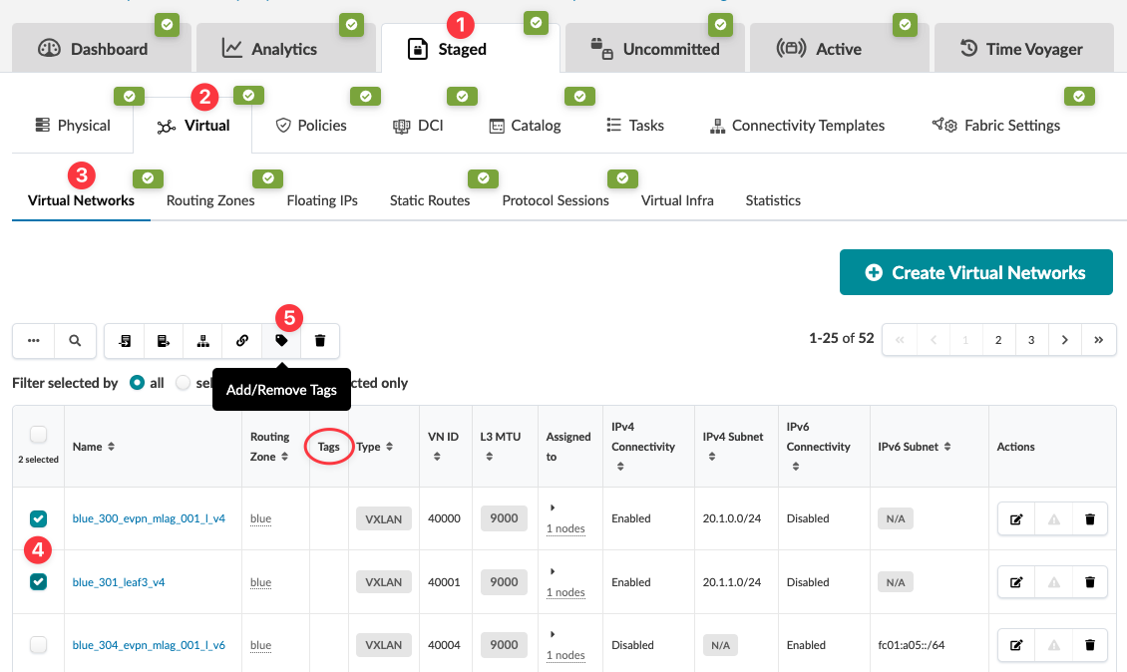Check blue_304_evpn_mlag_001_l_v6 row checkbox
Screen dimensions: 1127x672
click(x=38, y=645)
